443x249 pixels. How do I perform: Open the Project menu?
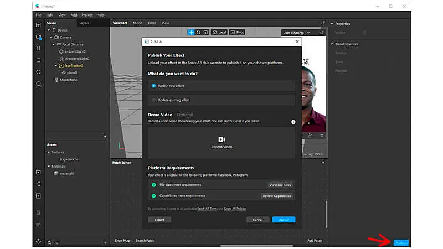pyautogui.click(x=87, y=15)
